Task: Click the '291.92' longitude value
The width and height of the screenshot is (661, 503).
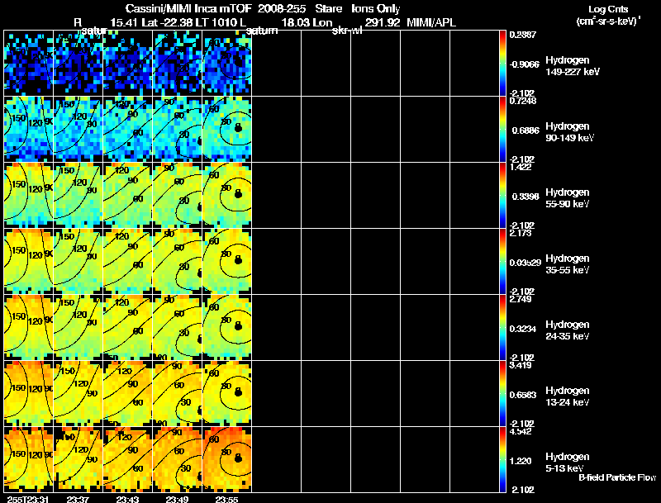Action: pos(383,23)
